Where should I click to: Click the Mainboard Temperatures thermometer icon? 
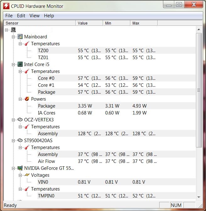click(x=27, y=44)
